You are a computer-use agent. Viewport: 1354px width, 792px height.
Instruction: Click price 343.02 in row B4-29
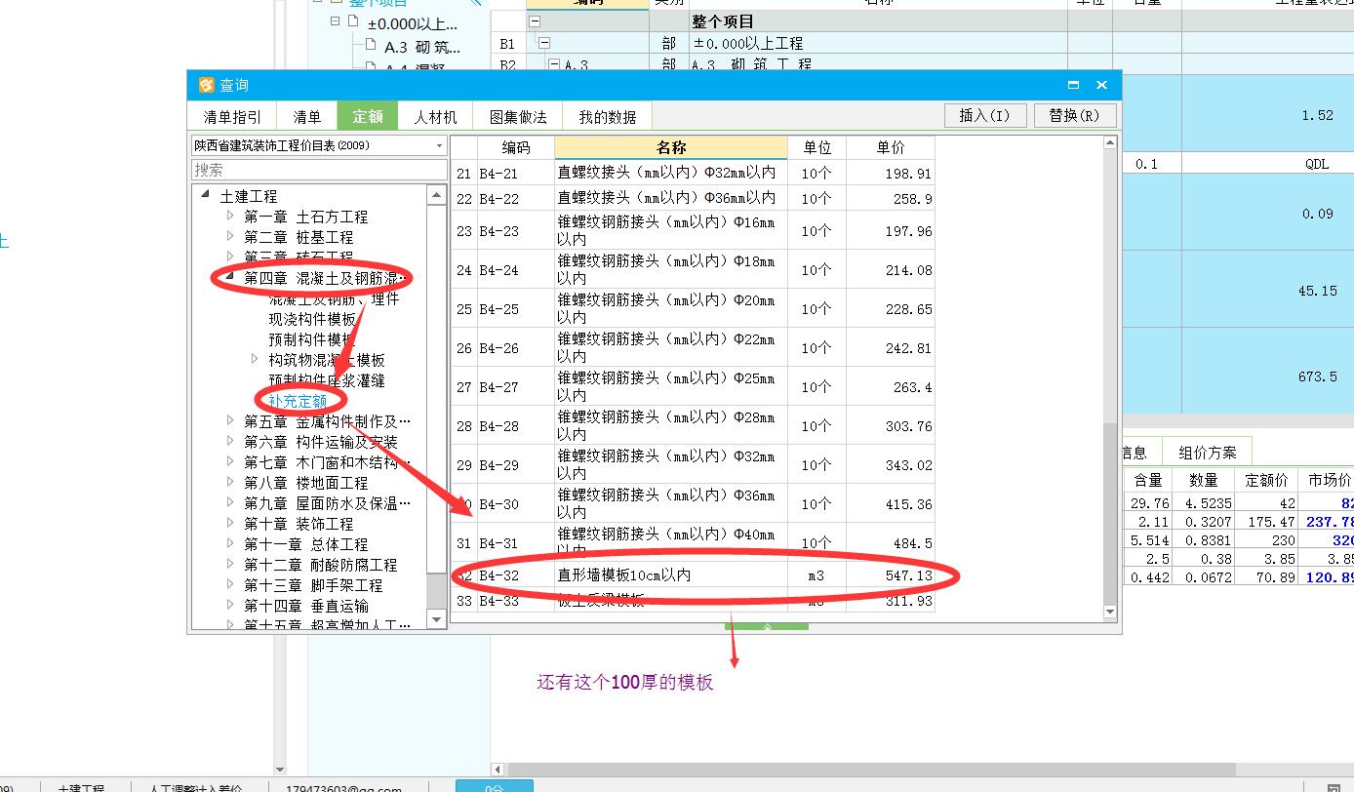click(x=891, y=465)
